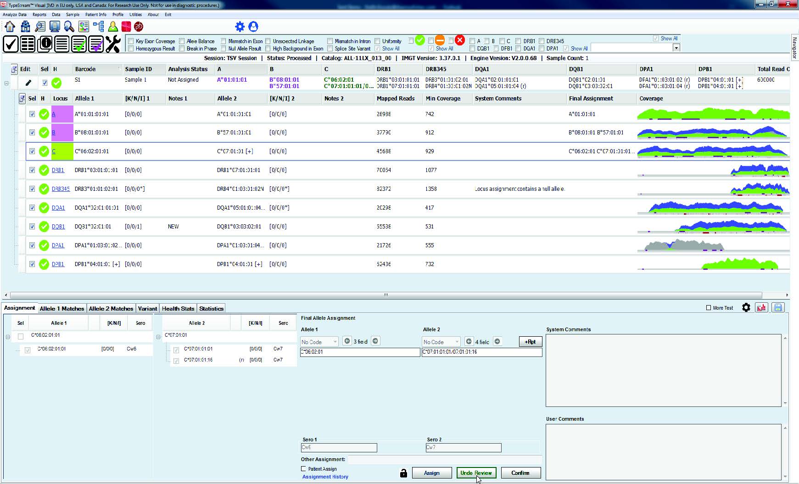Switch to the Allele 1 Matches tab

[x=62, y=308]
